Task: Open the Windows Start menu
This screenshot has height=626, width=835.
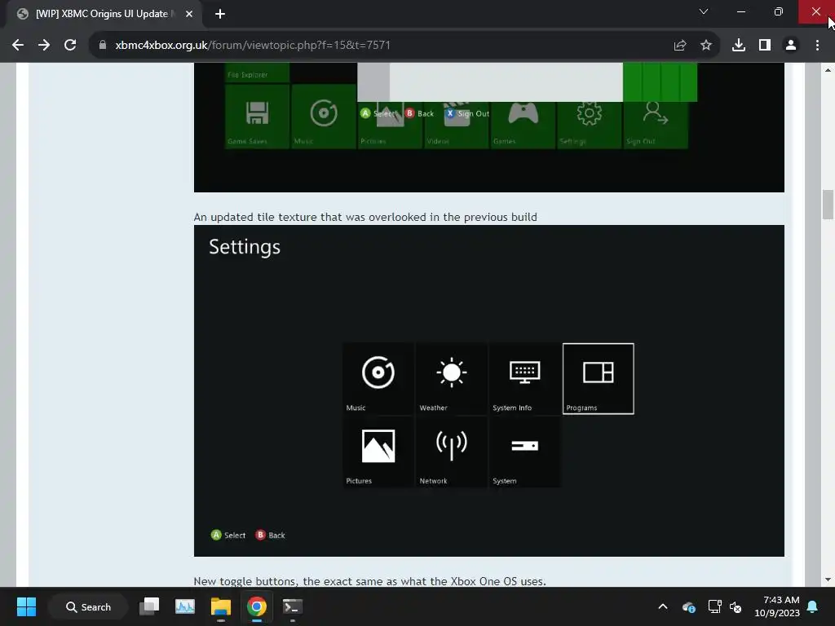Action: 26,606
